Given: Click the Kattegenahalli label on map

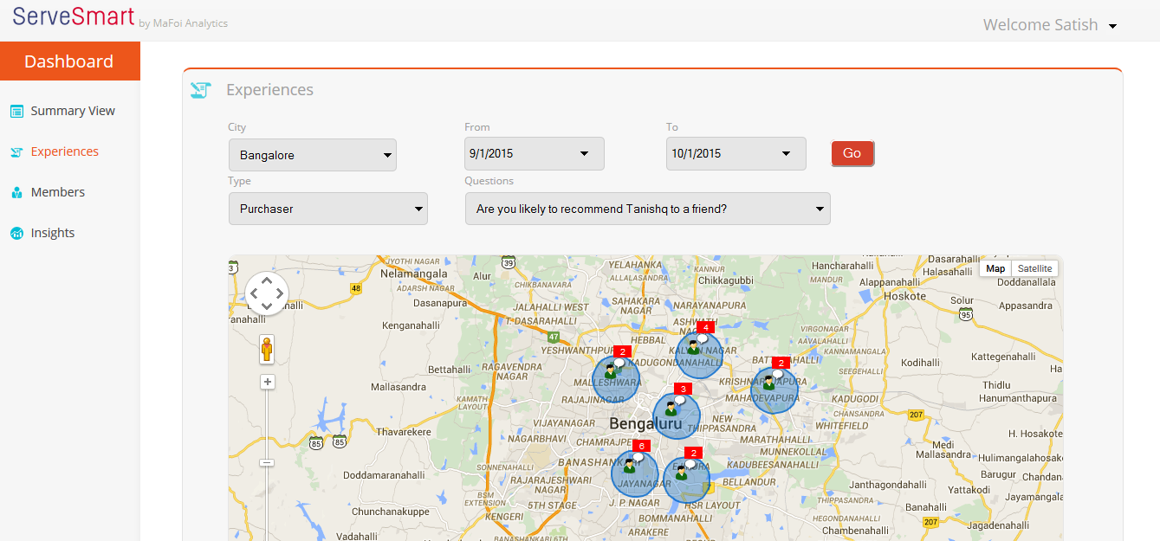Looking at the screenshot, I should (x=1003, y=357).
